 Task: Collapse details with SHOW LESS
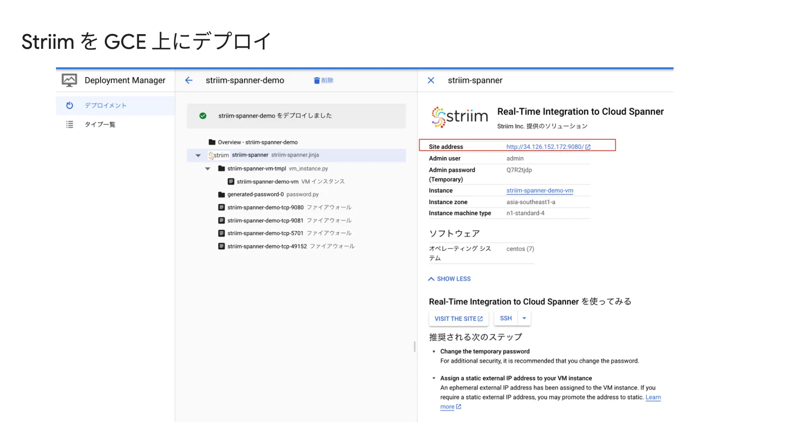pyautogui.click(x=450, y=279)
